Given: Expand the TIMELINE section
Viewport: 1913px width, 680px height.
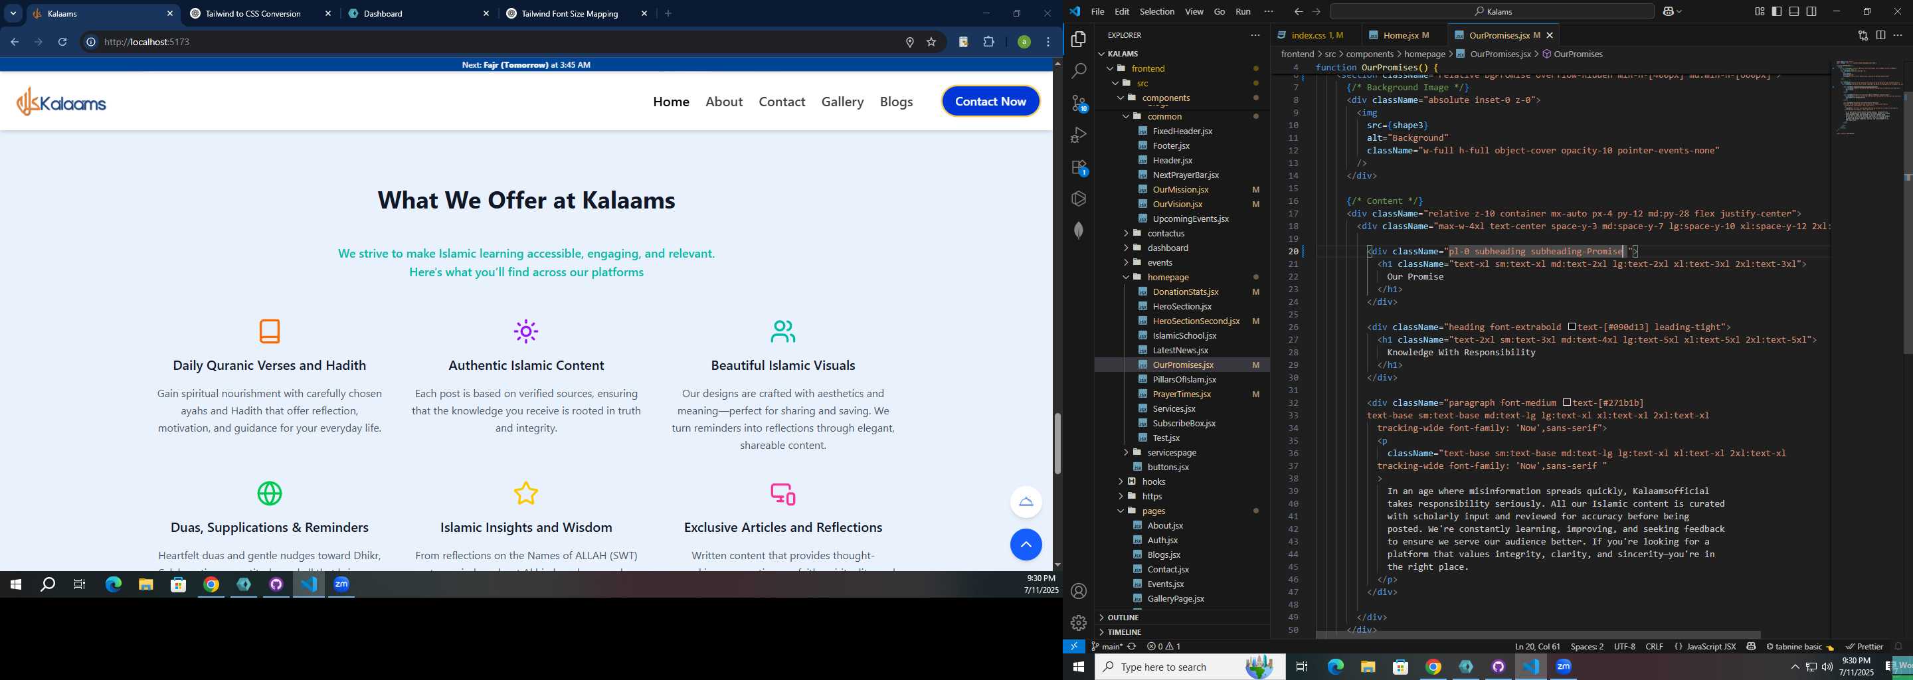Looking at the screenshot, I should pos(1182,632).
